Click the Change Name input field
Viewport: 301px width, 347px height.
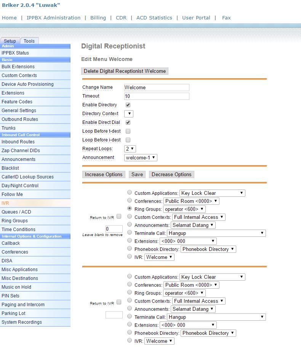[157, 87]
